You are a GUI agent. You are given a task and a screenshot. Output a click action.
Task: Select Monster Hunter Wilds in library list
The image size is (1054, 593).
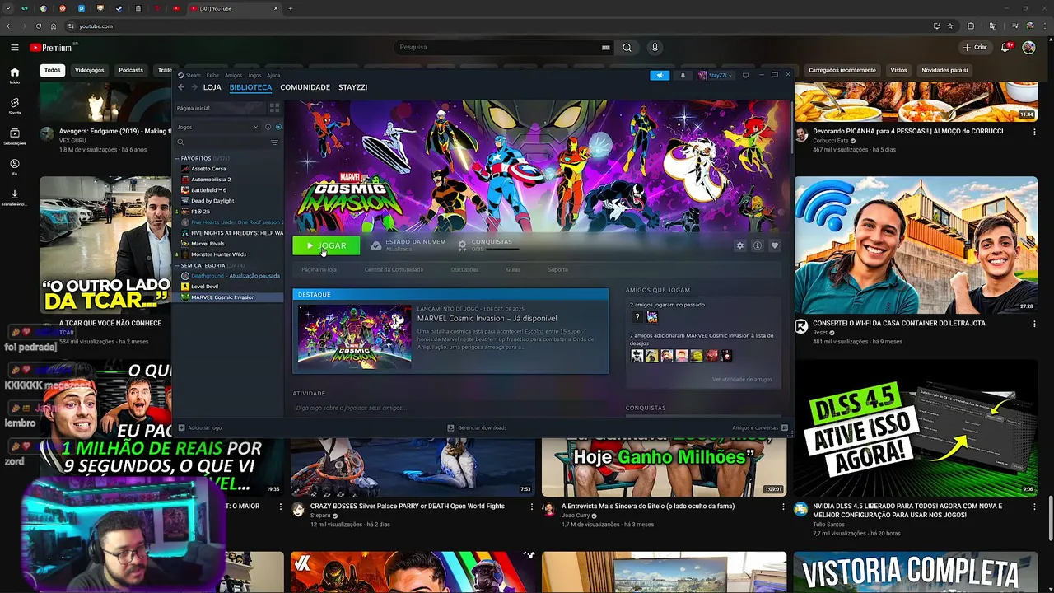218,254
